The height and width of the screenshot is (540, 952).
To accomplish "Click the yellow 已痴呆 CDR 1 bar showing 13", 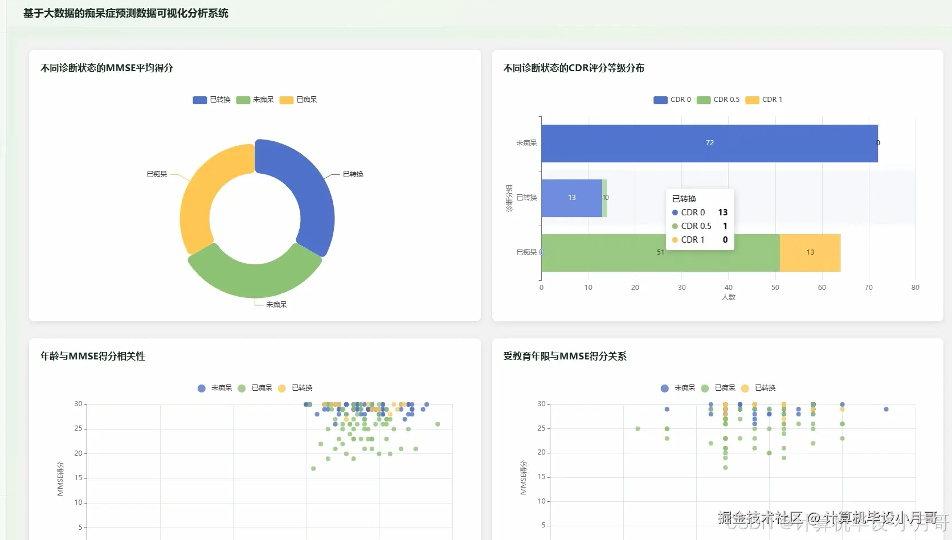I will [810, 252].
